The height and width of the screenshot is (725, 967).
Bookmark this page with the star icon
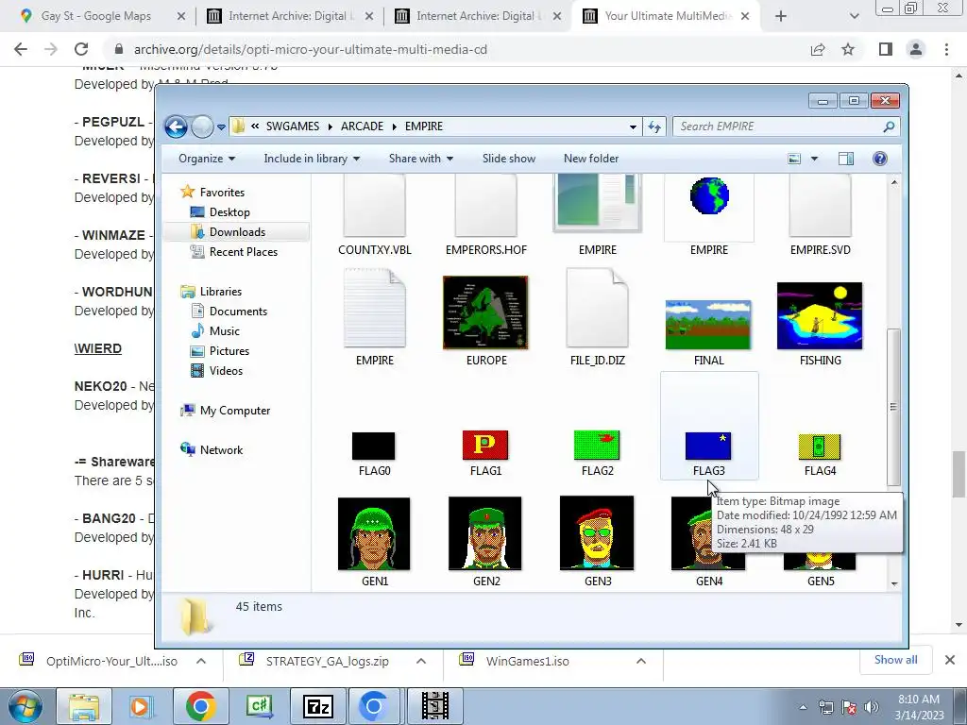(848, 49)
